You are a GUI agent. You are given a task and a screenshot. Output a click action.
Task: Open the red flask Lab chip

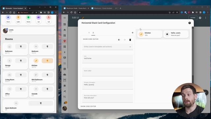[48, 19]
